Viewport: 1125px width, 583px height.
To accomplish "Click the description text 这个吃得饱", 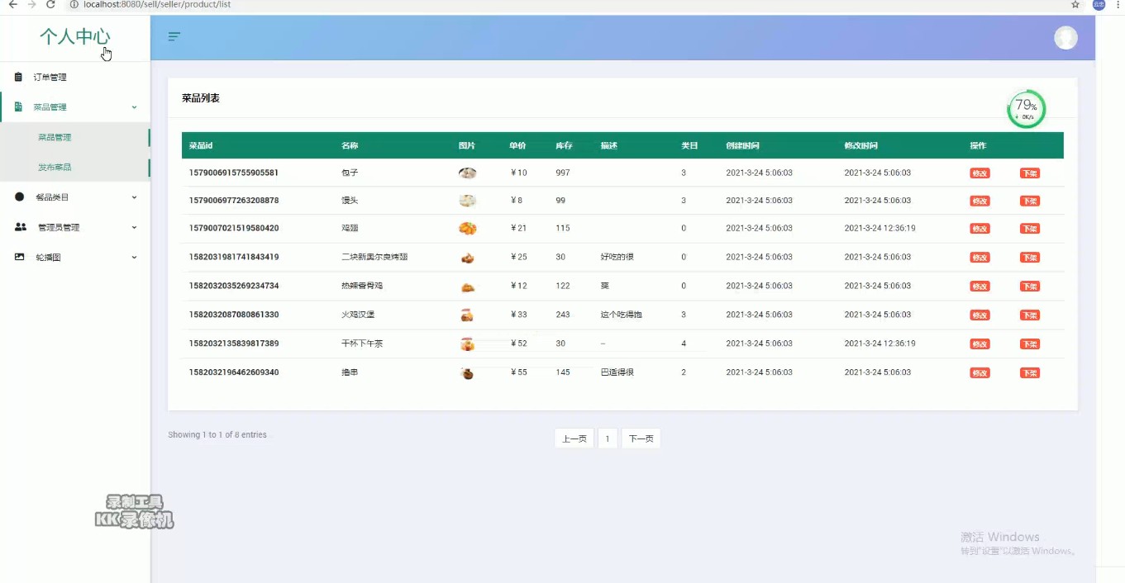I will coord(622,315).
